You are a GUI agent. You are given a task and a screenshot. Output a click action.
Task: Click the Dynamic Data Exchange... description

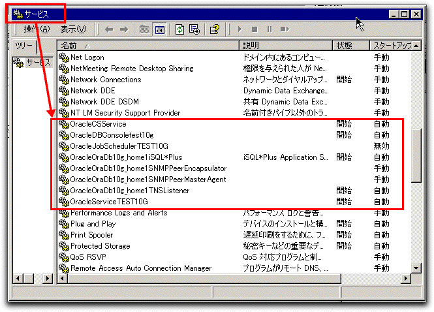pos(286,91)
